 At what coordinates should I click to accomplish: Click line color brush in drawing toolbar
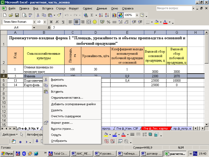pyautogui.click(x=115, y=134)
